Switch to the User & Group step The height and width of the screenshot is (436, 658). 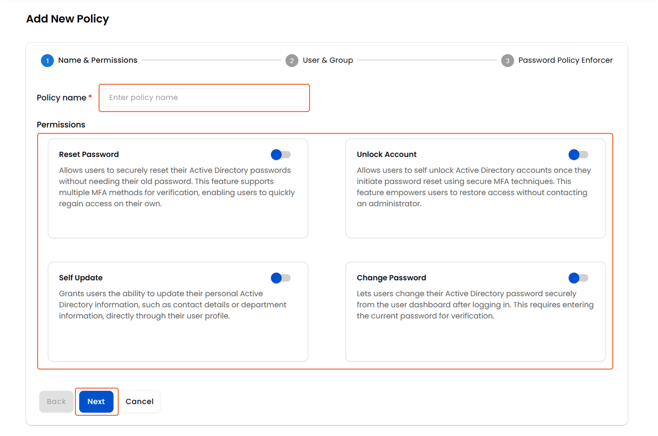328,60
